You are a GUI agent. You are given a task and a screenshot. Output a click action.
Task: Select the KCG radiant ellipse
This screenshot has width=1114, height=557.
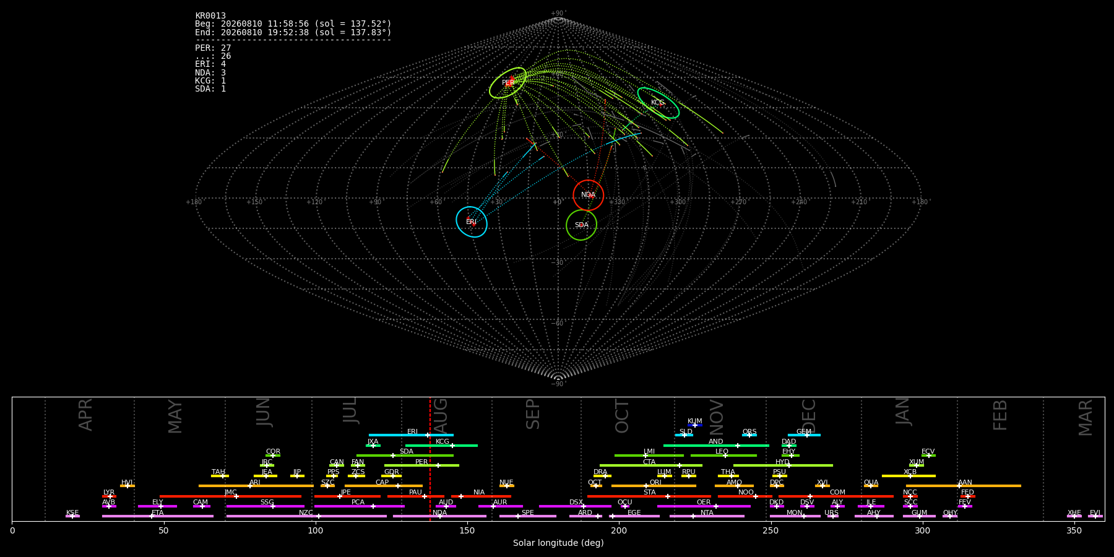[x=658, y=103]
